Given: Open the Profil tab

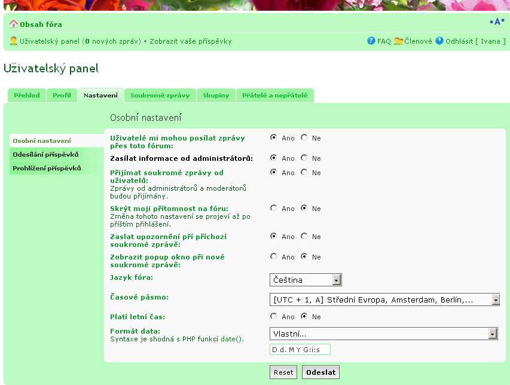Looking at the screenshot, I should (62, 95).
